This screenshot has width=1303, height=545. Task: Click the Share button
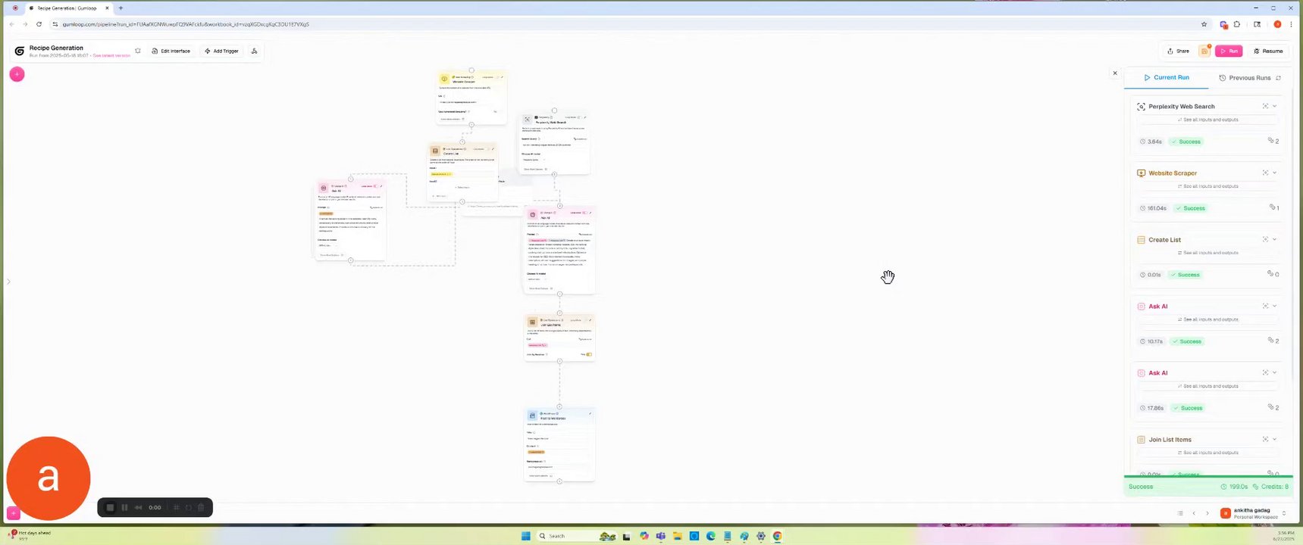point(1178,51)
